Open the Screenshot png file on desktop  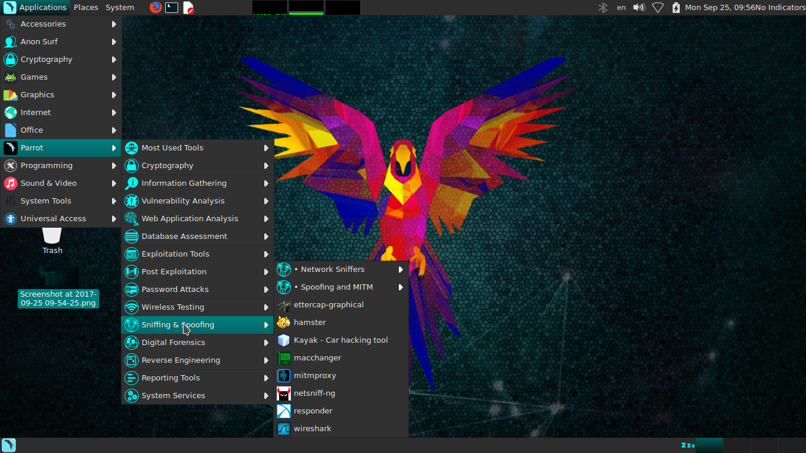pyautogui.click(x=58, y=287)
